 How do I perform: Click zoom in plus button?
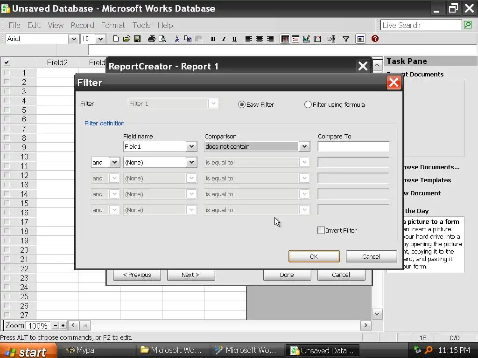(x=63, y=325)
